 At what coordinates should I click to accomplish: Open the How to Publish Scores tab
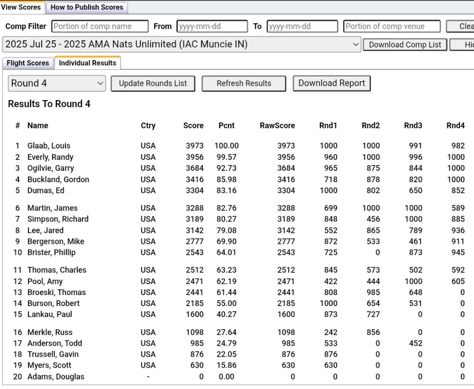click(87, 7)
